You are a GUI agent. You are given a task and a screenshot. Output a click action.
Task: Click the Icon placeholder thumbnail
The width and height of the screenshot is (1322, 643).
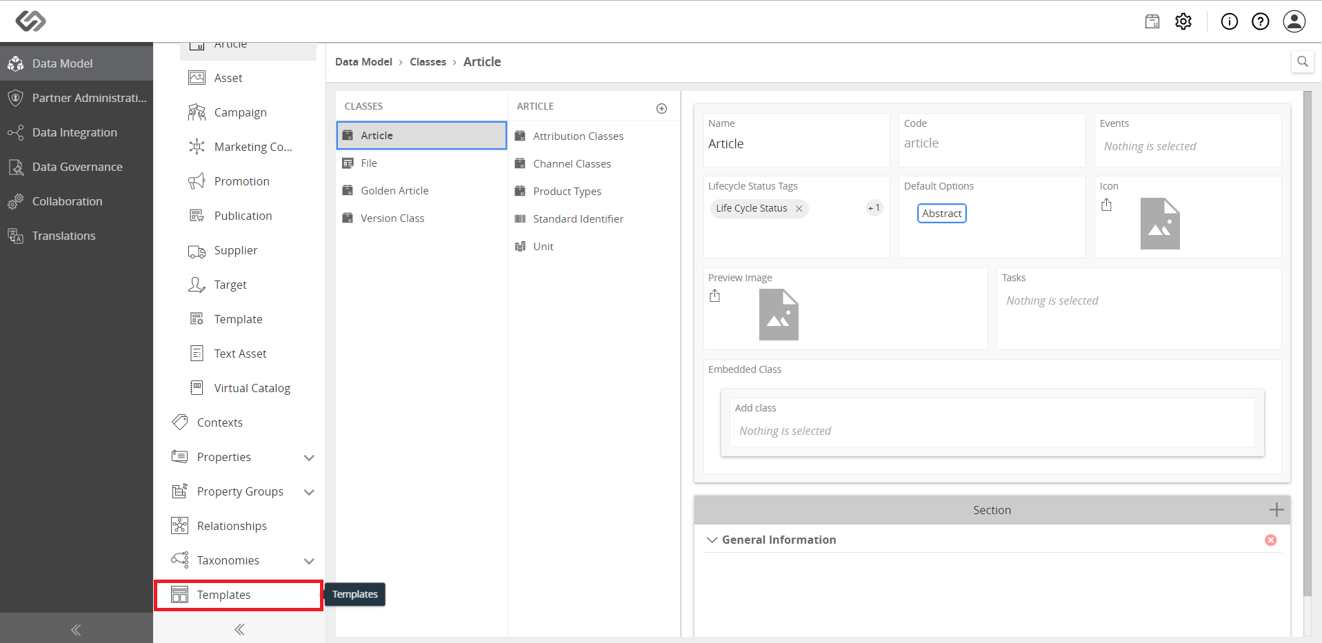click(x=1160, y=224)
